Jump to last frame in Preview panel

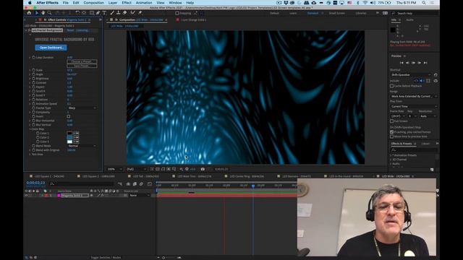click(x=425, y=63)
